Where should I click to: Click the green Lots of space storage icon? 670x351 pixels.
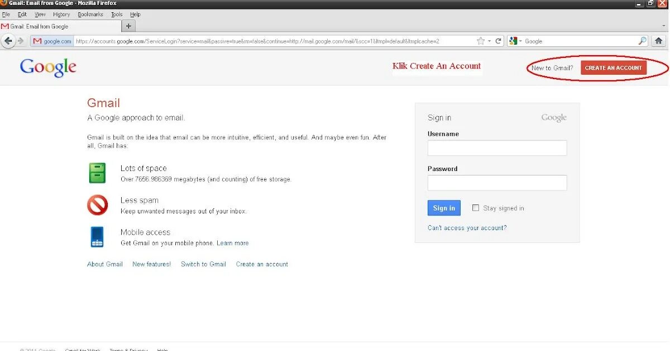tap(97, 173)
